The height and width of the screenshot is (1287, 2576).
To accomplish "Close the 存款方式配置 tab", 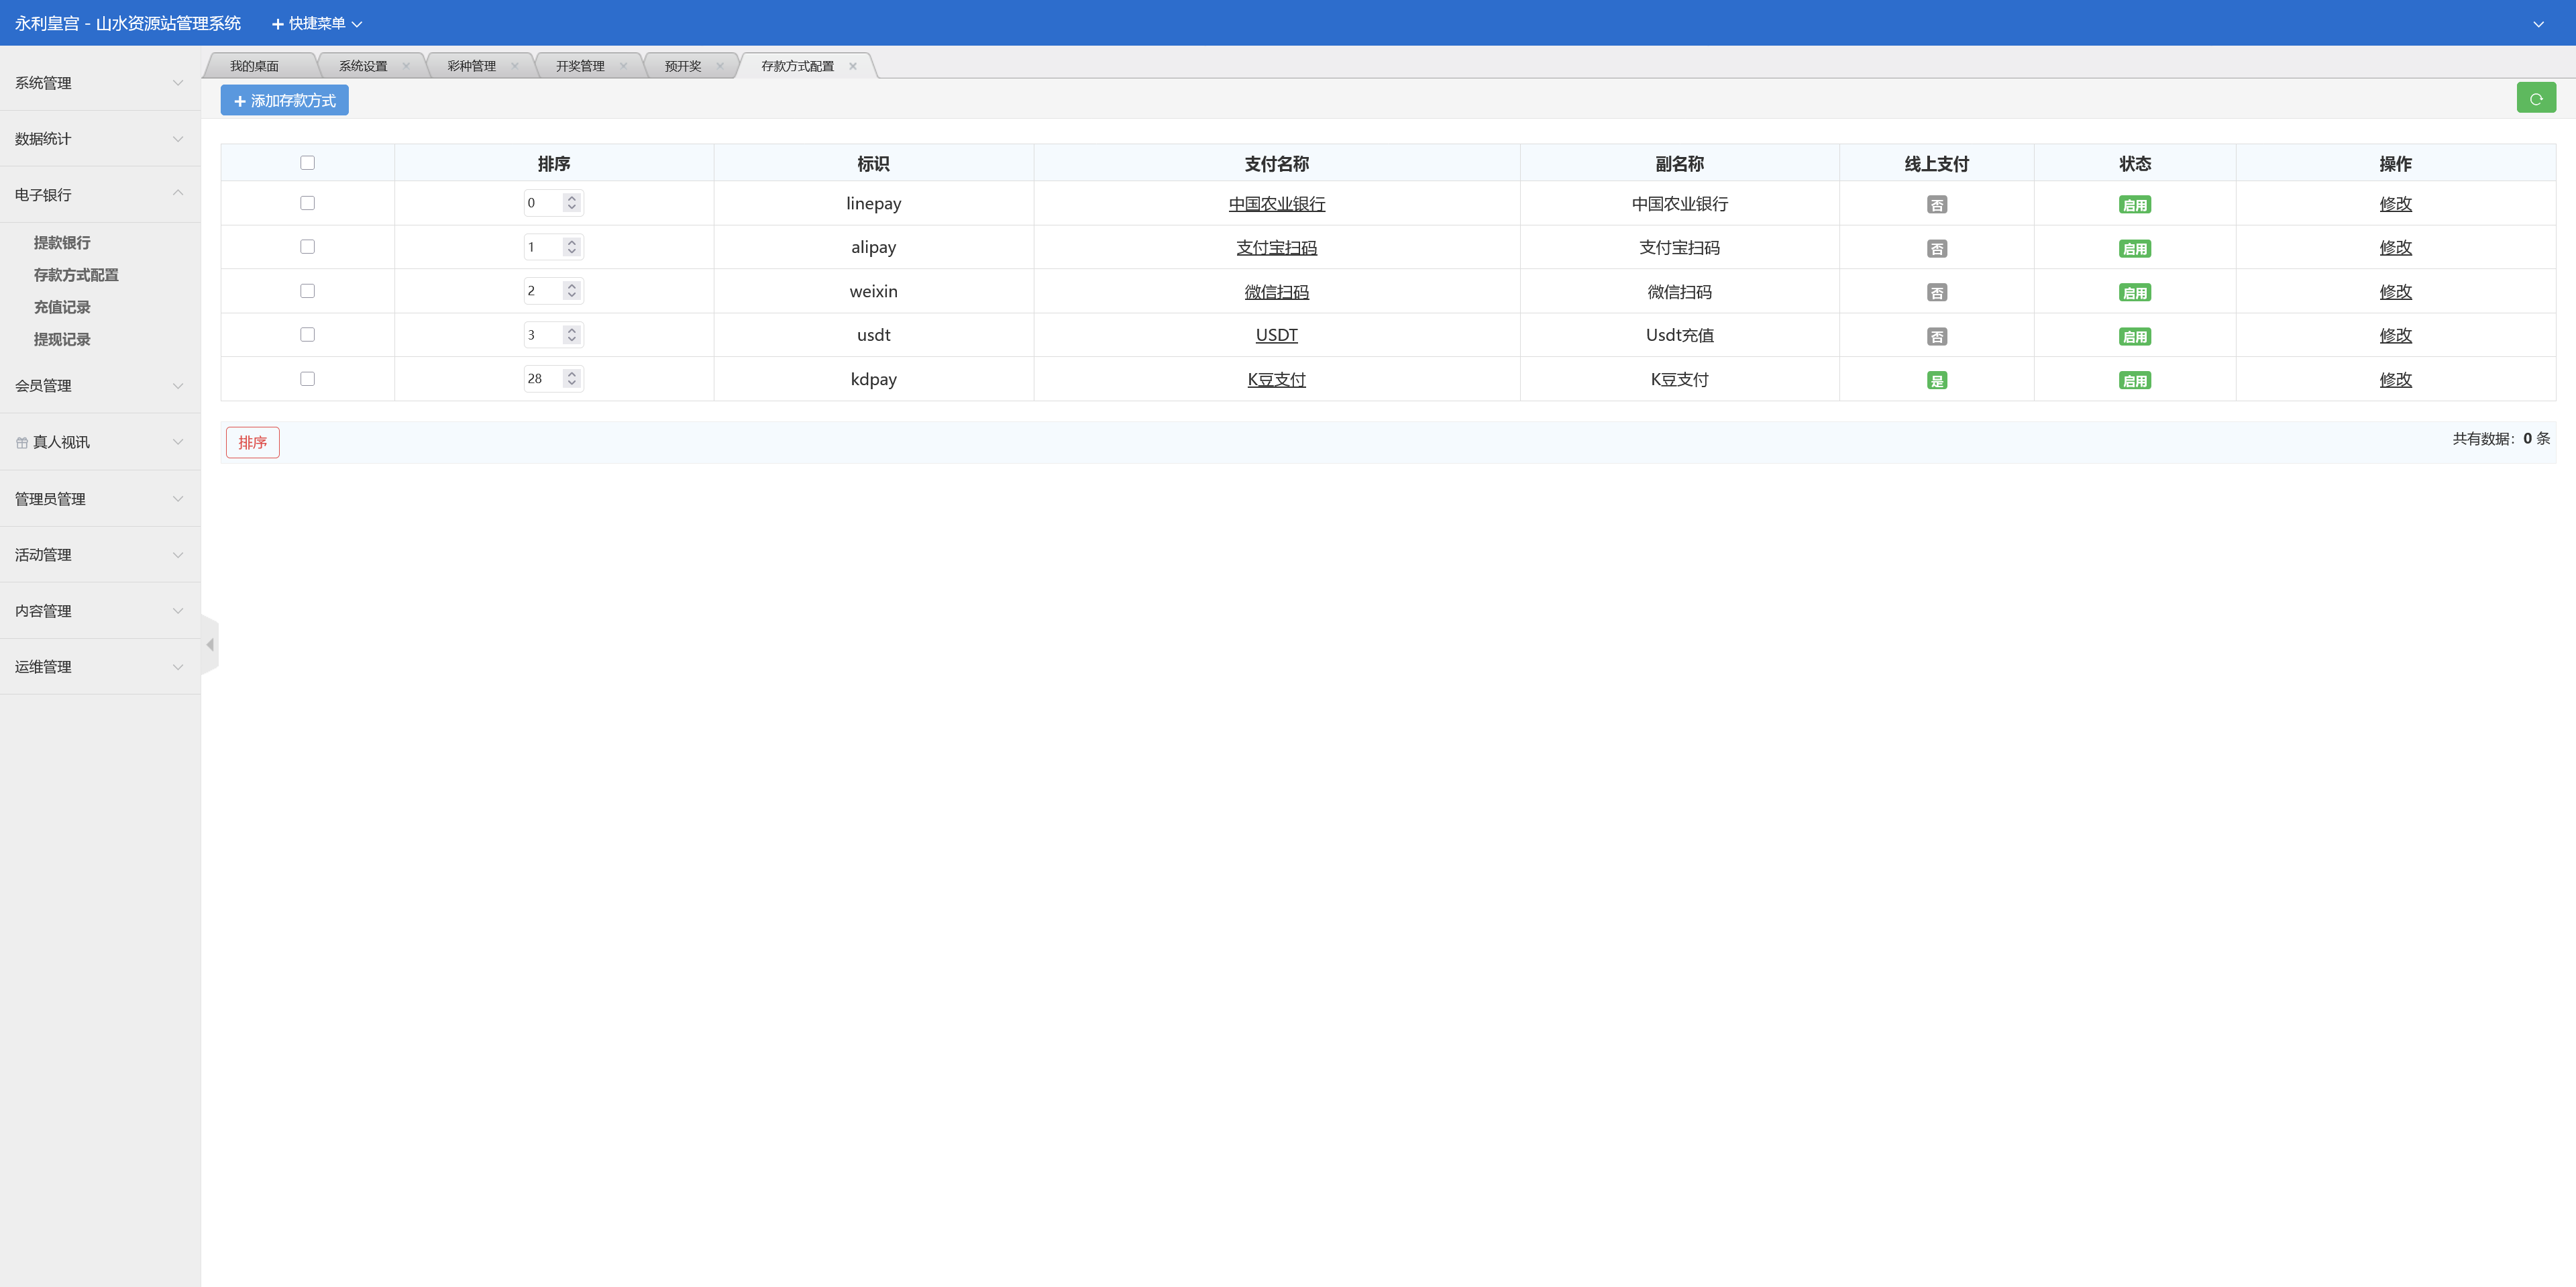I will tap(853, 66).
